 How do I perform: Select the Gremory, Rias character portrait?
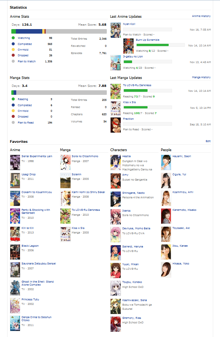point(115,324)
